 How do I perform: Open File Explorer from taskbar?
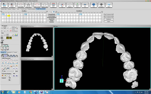pyautogui.click(x=14, y=92)
